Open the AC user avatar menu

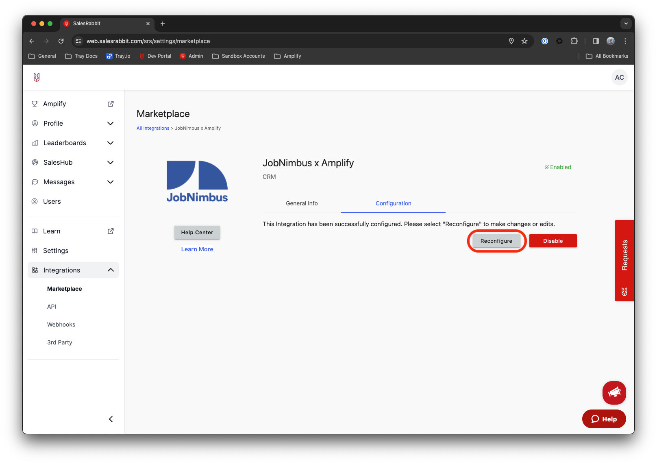tap(619, 77)
